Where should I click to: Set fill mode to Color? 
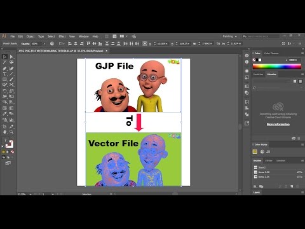[3, 152]
